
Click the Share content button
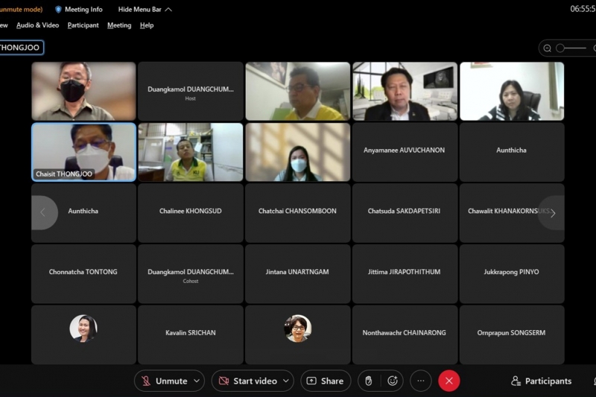click(325, 381)
